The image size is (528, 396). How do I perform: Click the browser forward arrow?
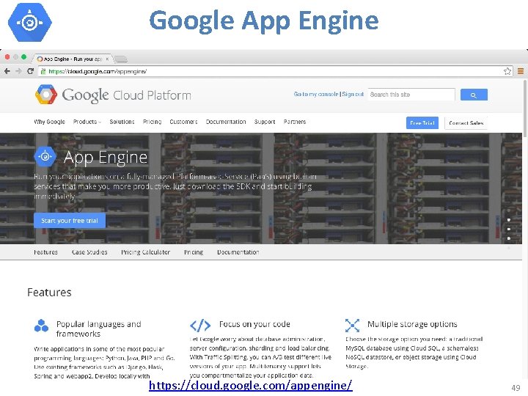(18, 71)
